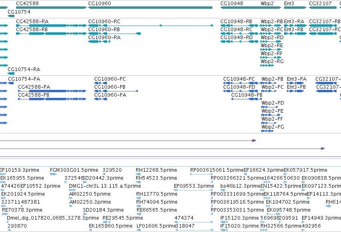Click EST SD20442.3prime
This screenshot has height=232, width=341.
[x=103, y=178]
